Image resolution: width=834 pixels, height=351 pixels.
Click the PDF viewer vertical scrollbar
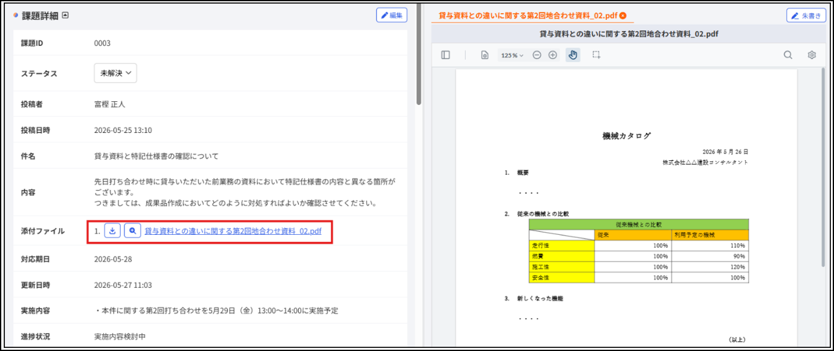[824, 168]
